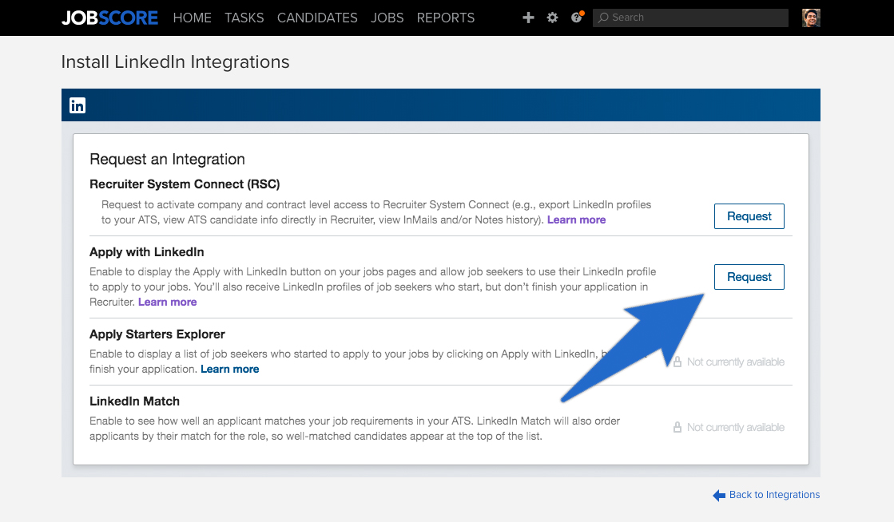
Task: Click the Install LinkedIn Integrations heading
Action: tap(176, 61)
